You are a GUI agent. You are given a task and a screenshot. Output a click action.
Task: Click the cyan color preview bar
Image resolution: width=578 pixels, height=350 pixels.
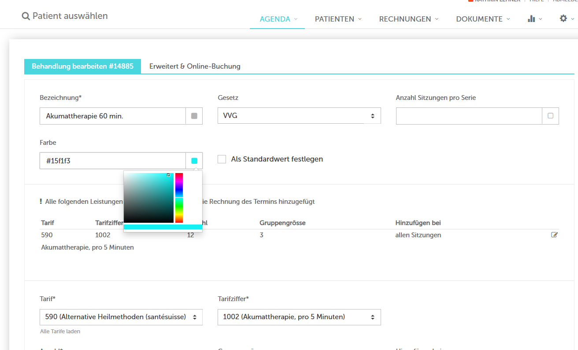pyautogui.click(x=163, y=227)
